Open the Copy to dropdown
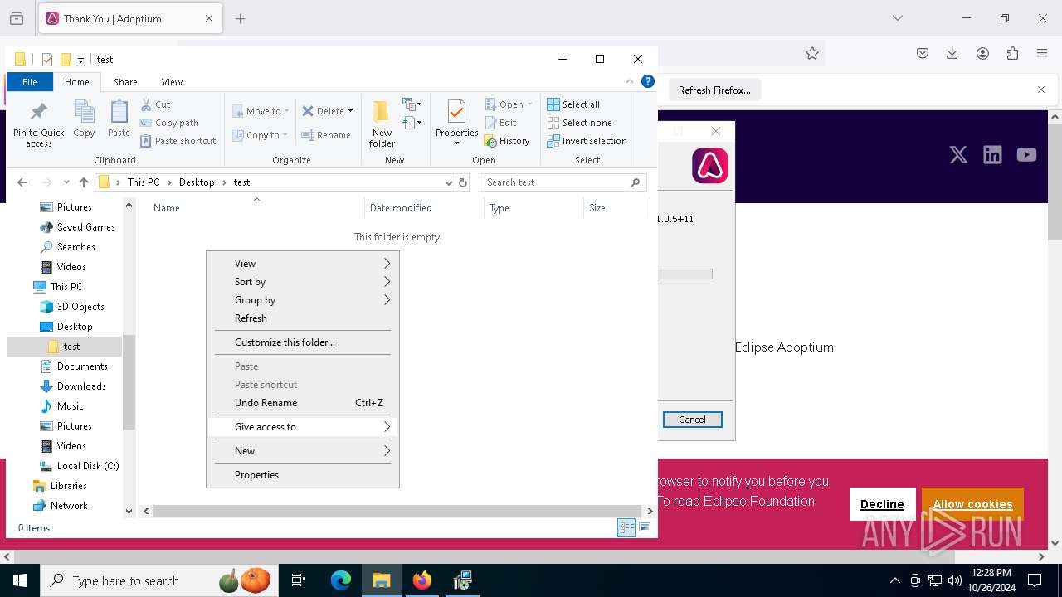The height and width of the screenshot is (597, 1062). 260,135
